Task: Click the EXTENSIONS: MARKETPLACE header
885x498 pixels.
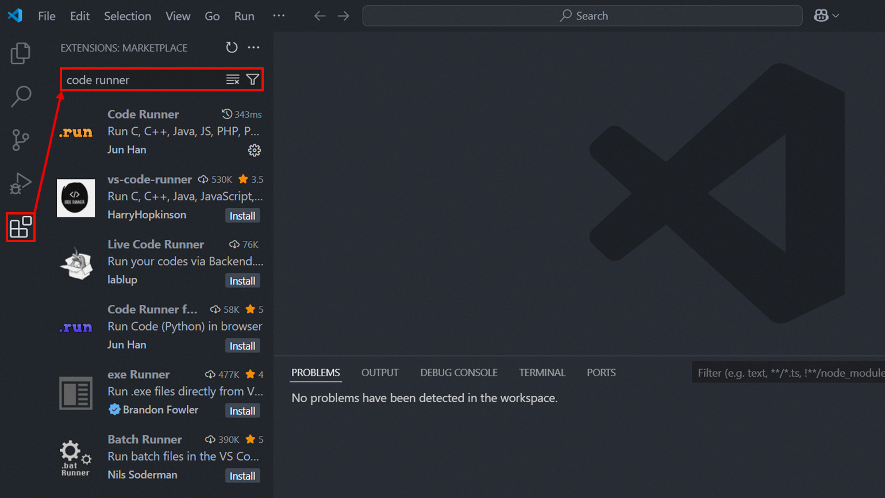Action: tap(124, 48)
